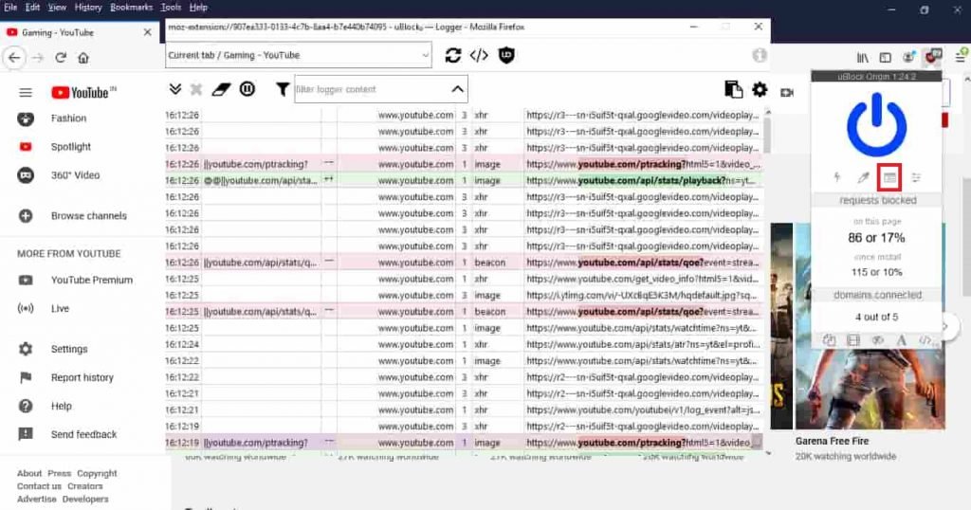
Task: Open YouTube Premium
Action: [x=92, y=280]
